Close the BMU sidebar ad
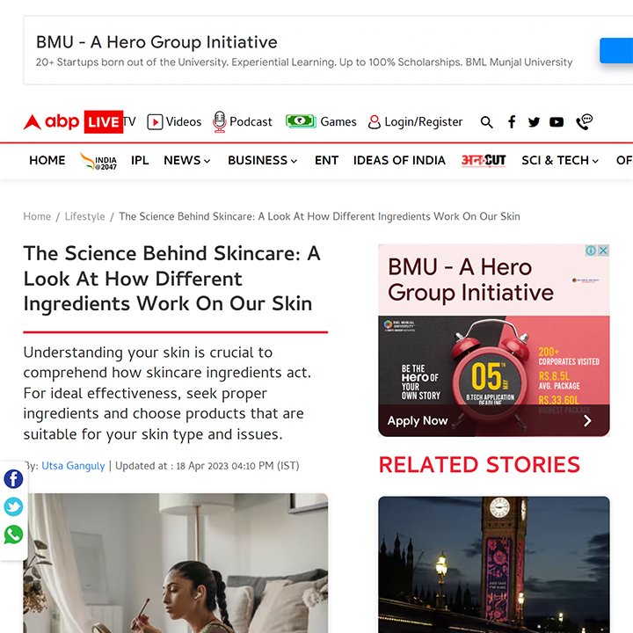Image resolution: width=633 pixels, height=633 pixels. click(603, 251)
